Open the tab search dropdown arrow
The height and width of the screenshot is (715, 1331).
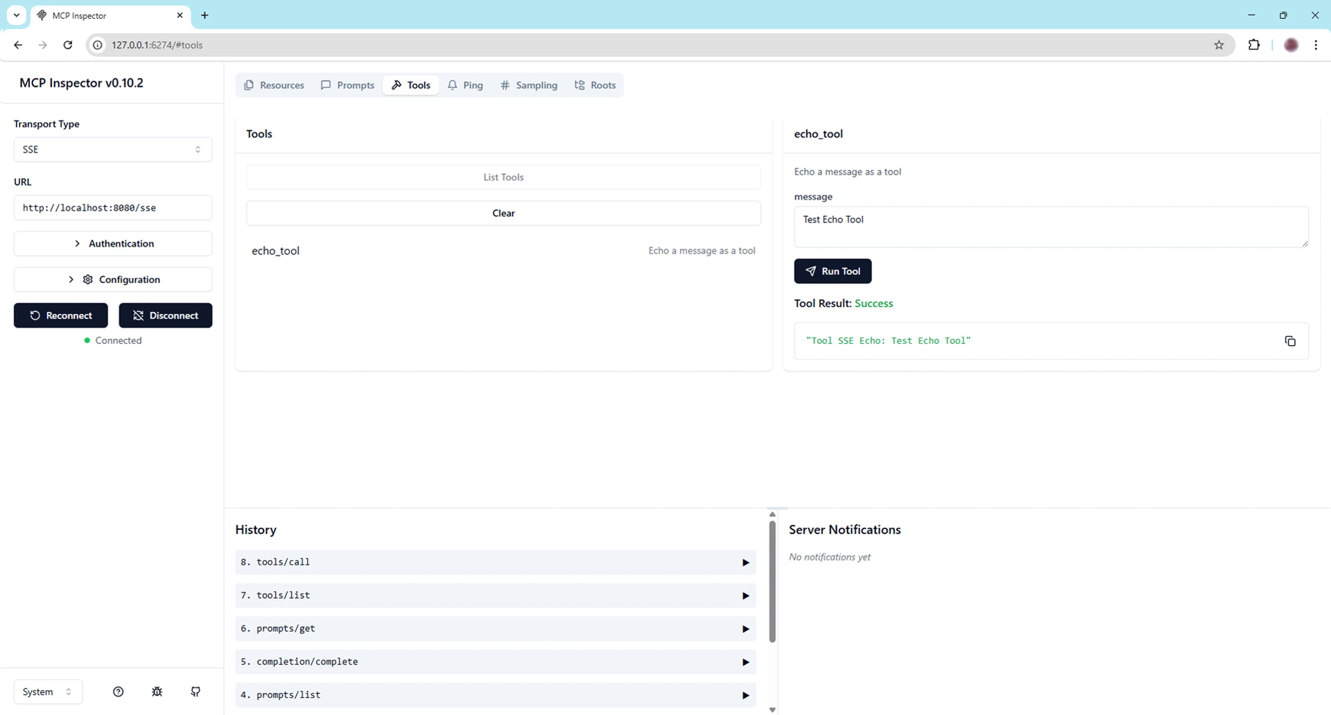[17, 15]
